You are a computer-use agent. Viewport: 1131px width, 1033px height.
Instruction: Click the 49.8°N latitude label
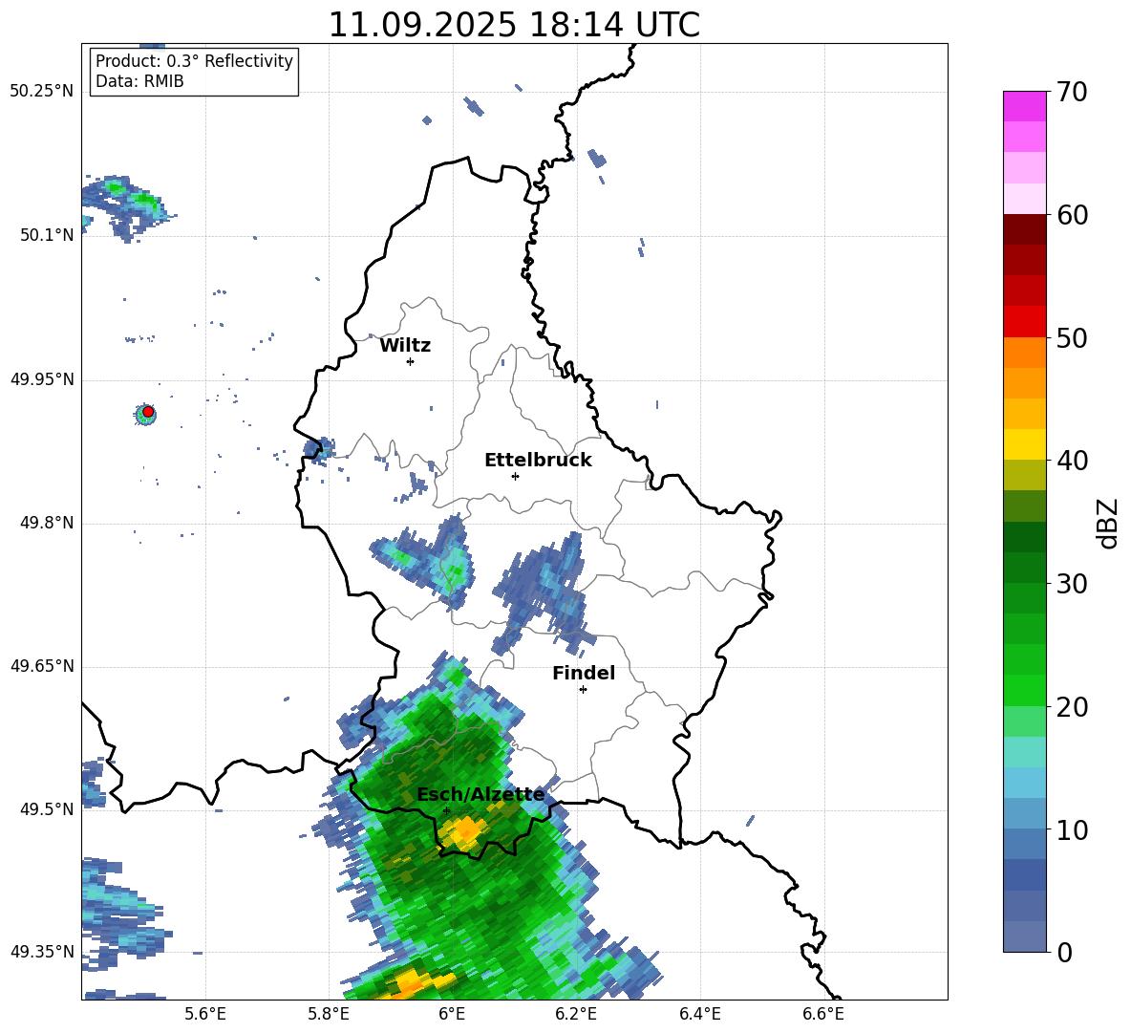coord(47,523)
